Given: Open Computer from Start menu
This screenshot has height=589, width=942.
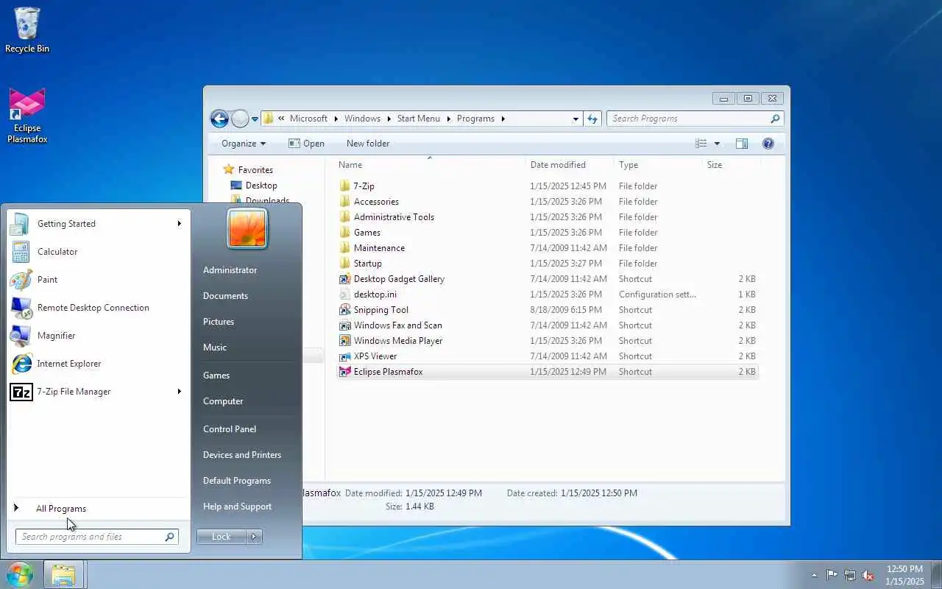Looking at the screenshot, I should (223, 401).
